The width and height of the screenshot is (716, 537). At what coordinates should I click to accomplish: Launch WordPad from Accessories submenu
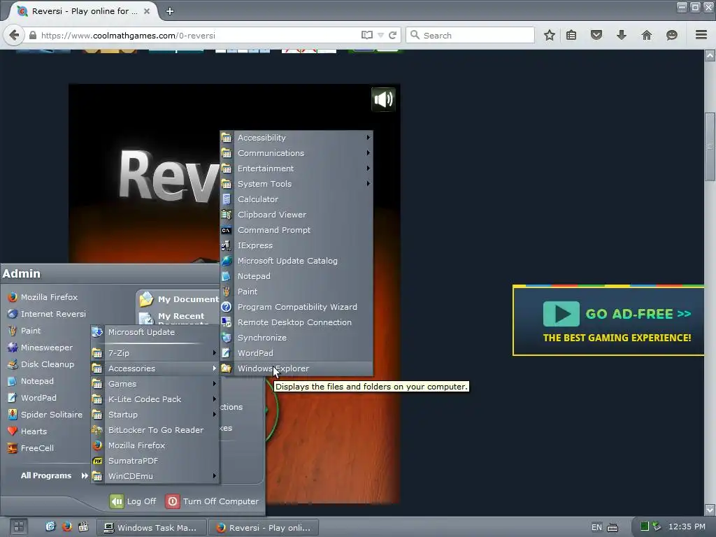[x=296, y=353]
